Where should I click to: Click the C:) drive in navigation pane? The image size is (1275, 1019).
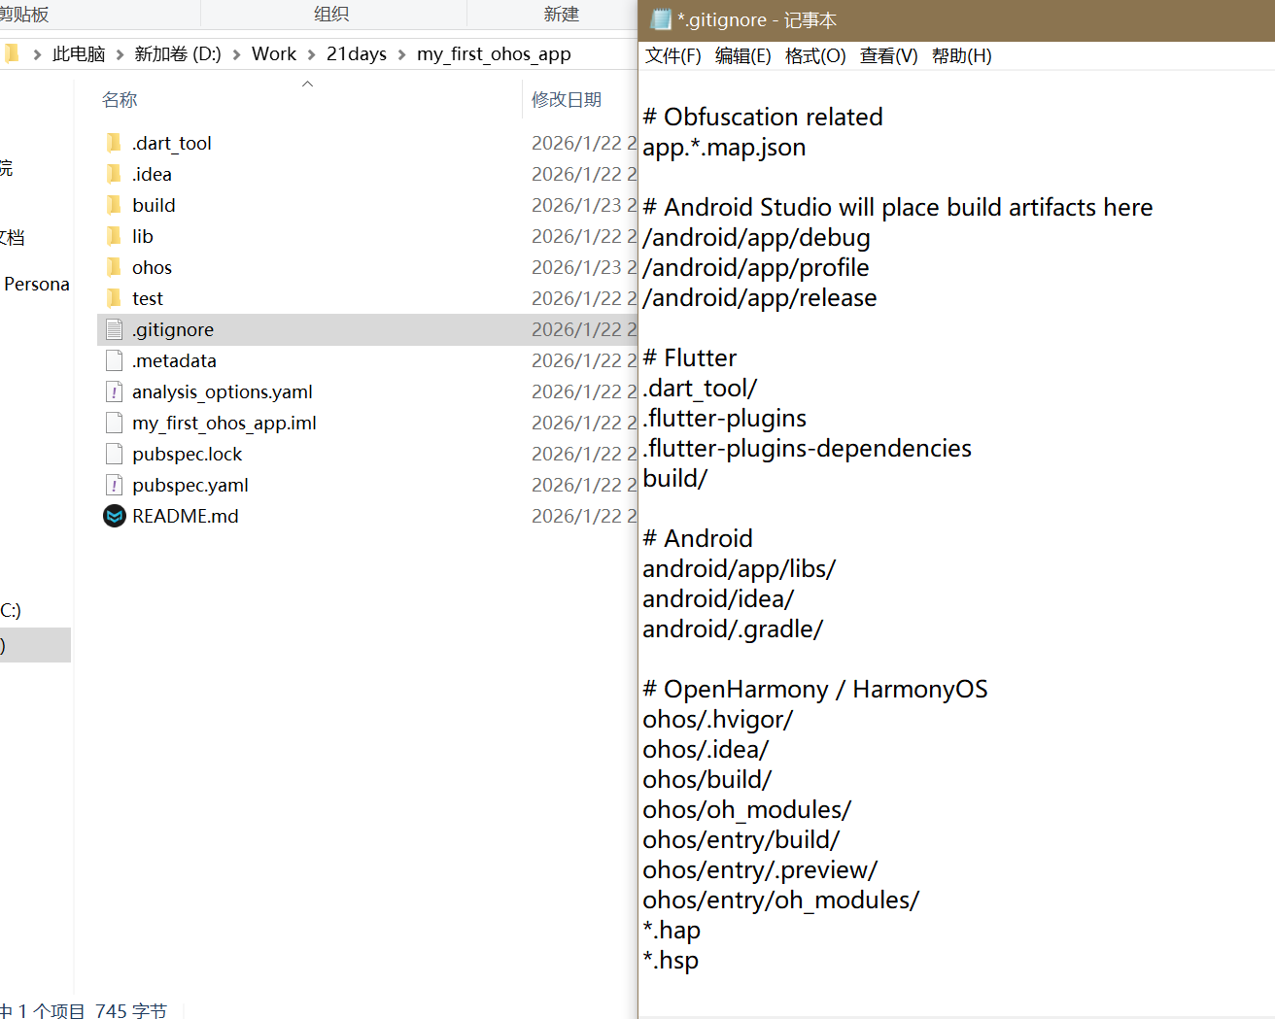[10, 610]
